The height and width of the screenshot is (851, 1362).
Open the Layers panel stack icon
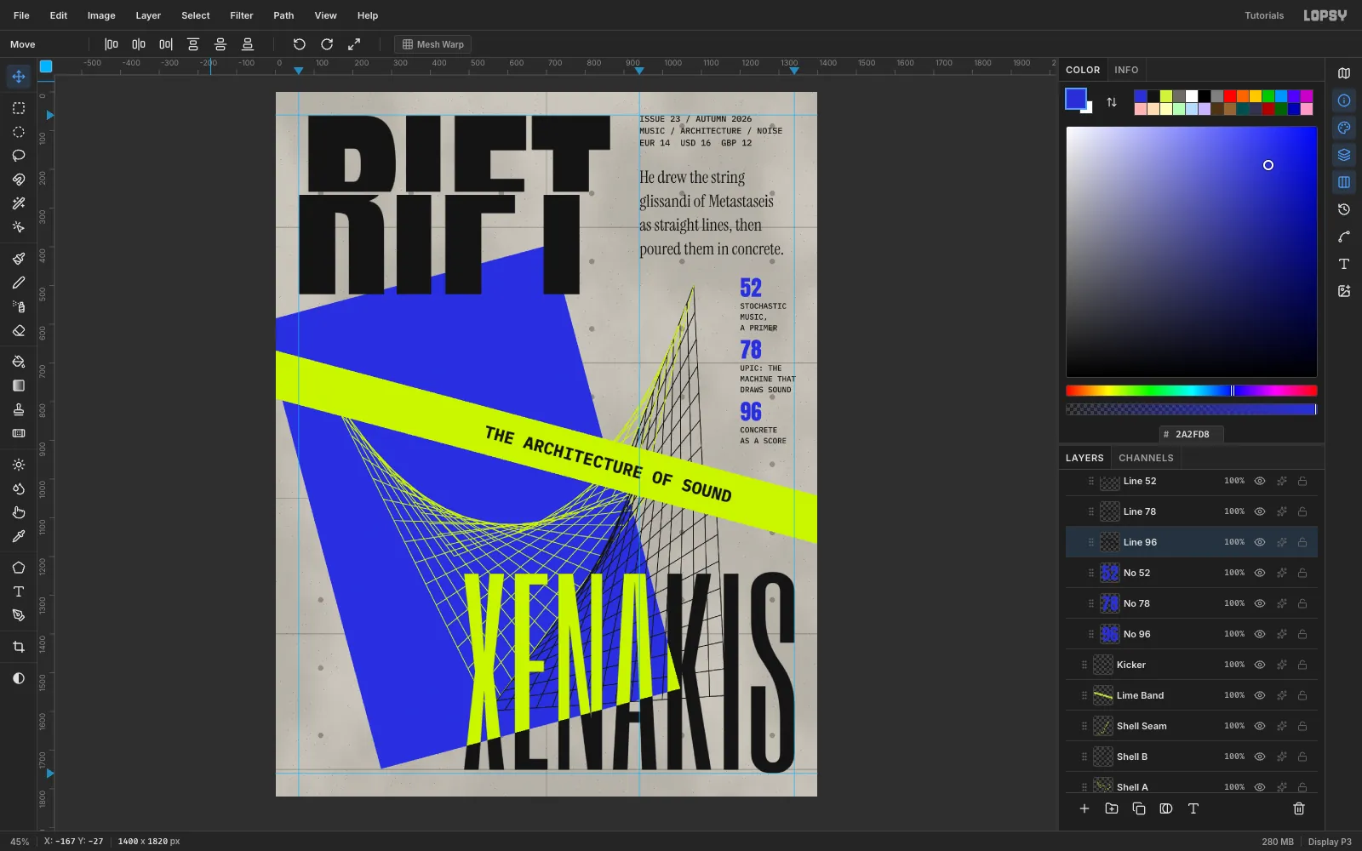click(x=1344, y=155)
